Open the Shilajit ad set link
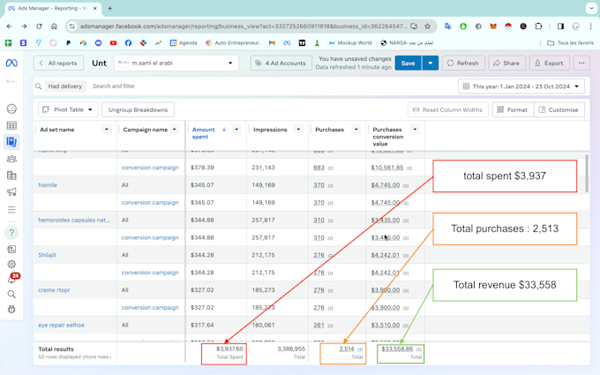The height and width of the screenshot is (375, 600). [x=47, y=255]
